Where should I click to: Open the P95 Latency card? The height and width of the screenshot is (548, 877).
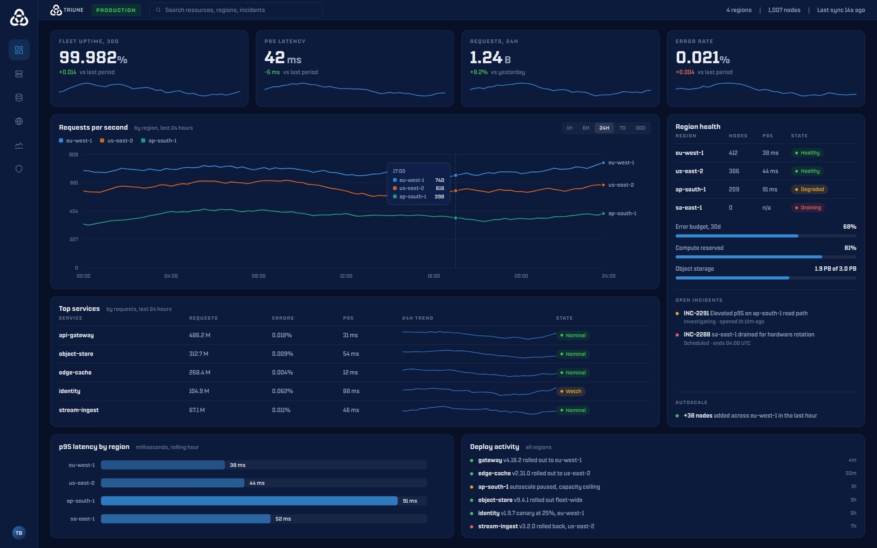coord(354,68)
